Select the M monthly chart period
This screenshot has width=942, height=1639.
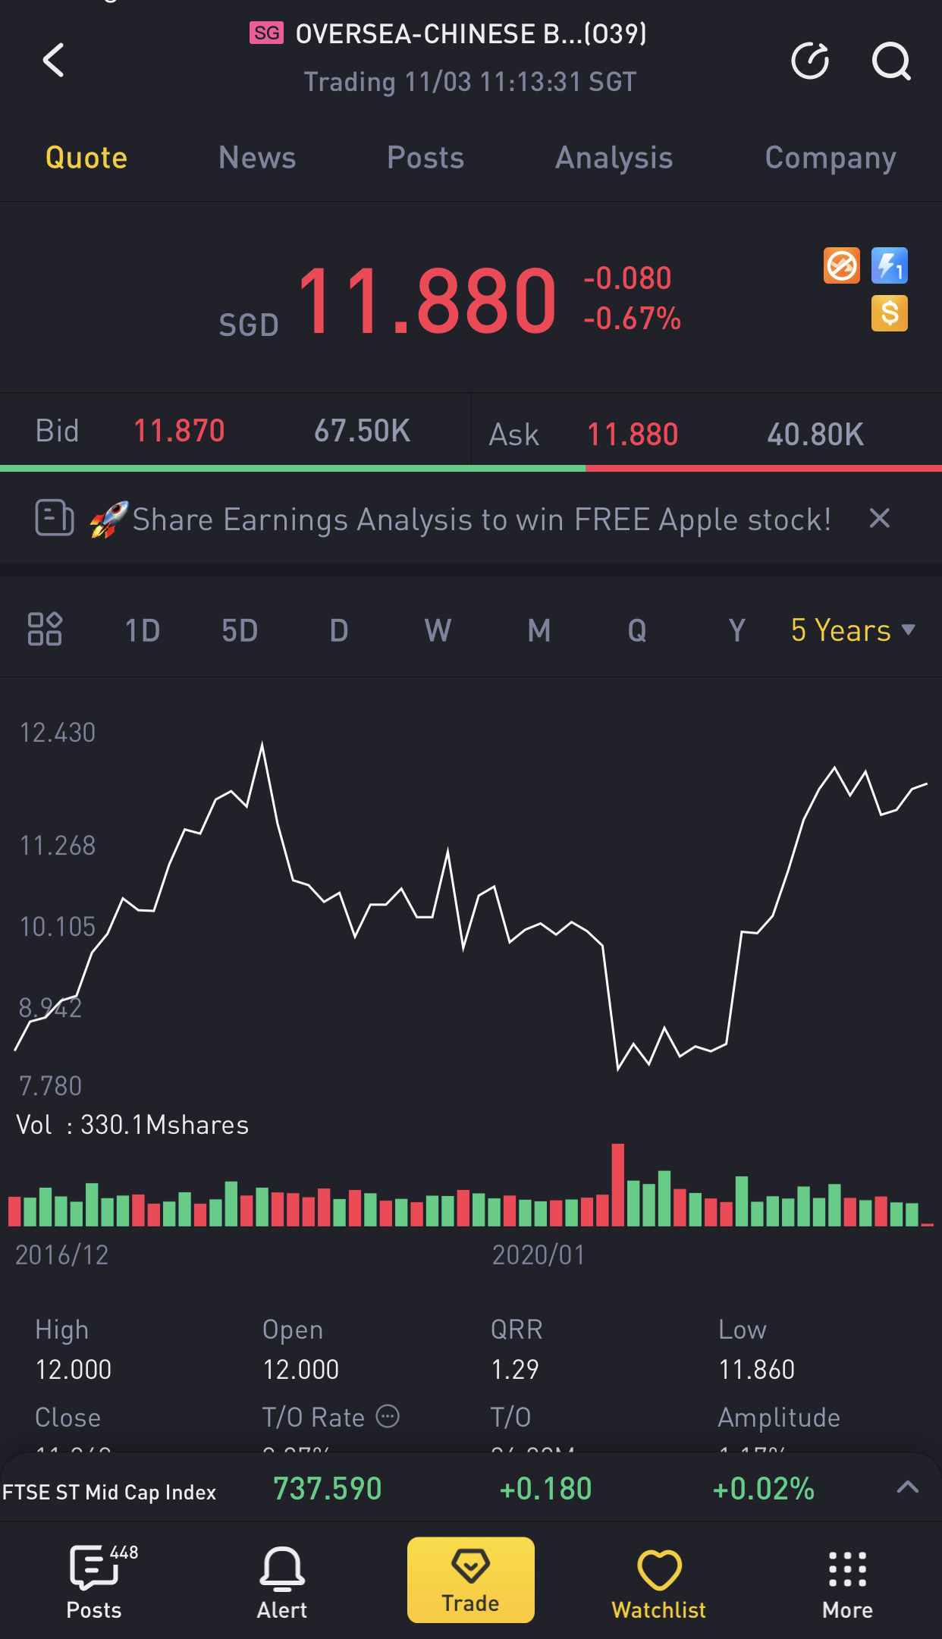pos(539,630)
